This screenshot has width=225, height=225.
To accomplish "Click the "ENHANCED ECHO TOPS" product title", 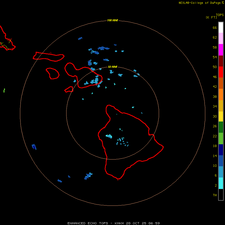I will pos(88,223).
